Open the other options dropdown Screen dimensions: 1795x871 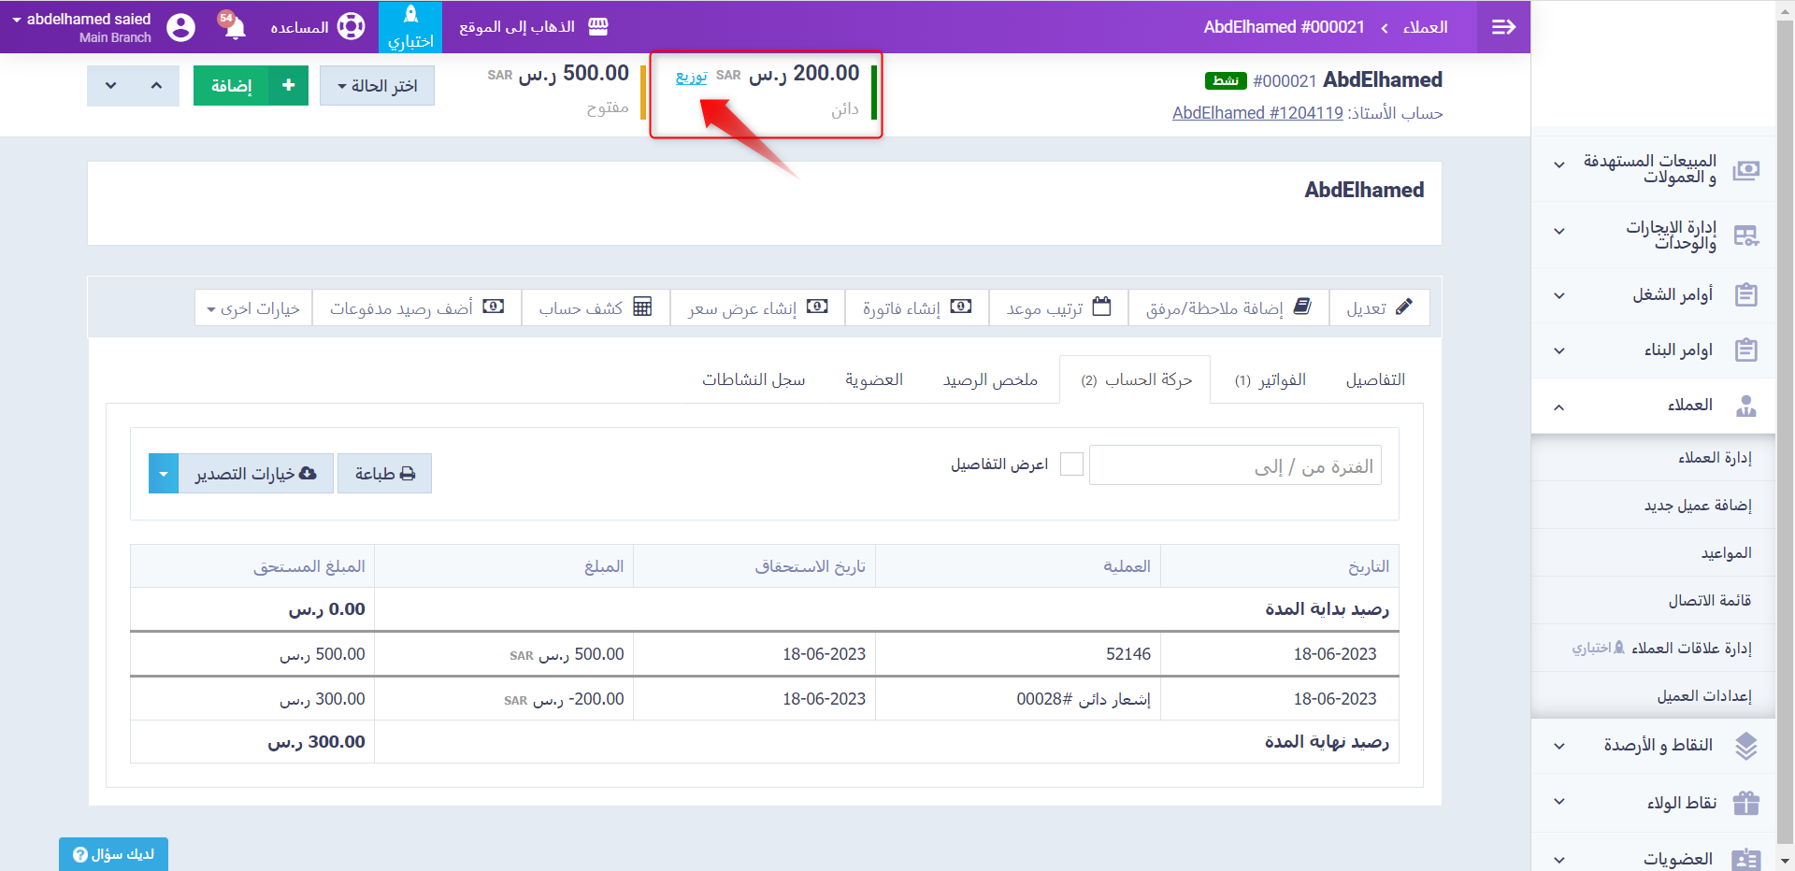click(x=253, y=308)
